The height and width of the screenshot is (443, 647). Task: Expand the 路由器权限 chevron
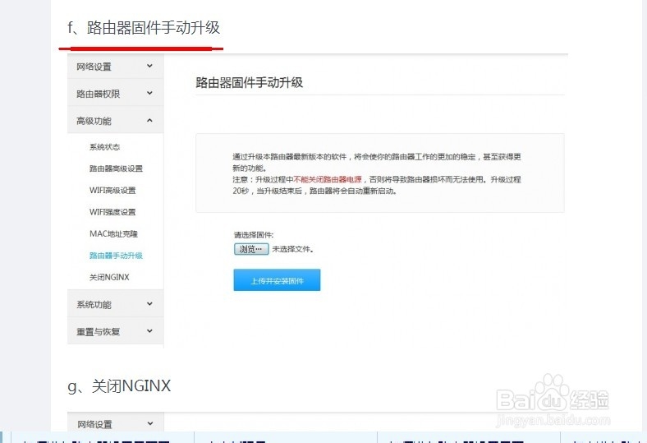[149, 94]
